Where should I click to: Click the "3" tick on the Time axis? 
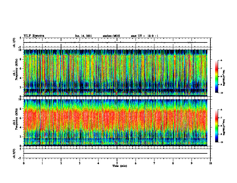tap(80, 163)
